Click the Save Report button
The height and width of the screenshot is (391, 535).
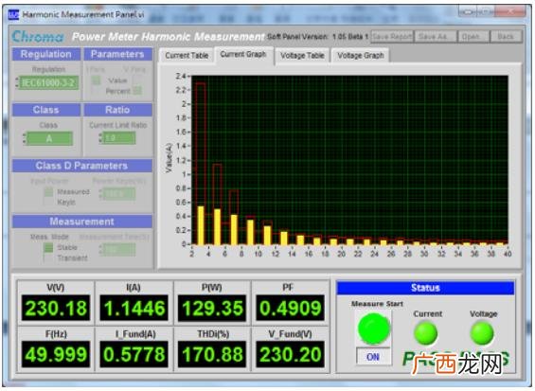coord(392,36)
